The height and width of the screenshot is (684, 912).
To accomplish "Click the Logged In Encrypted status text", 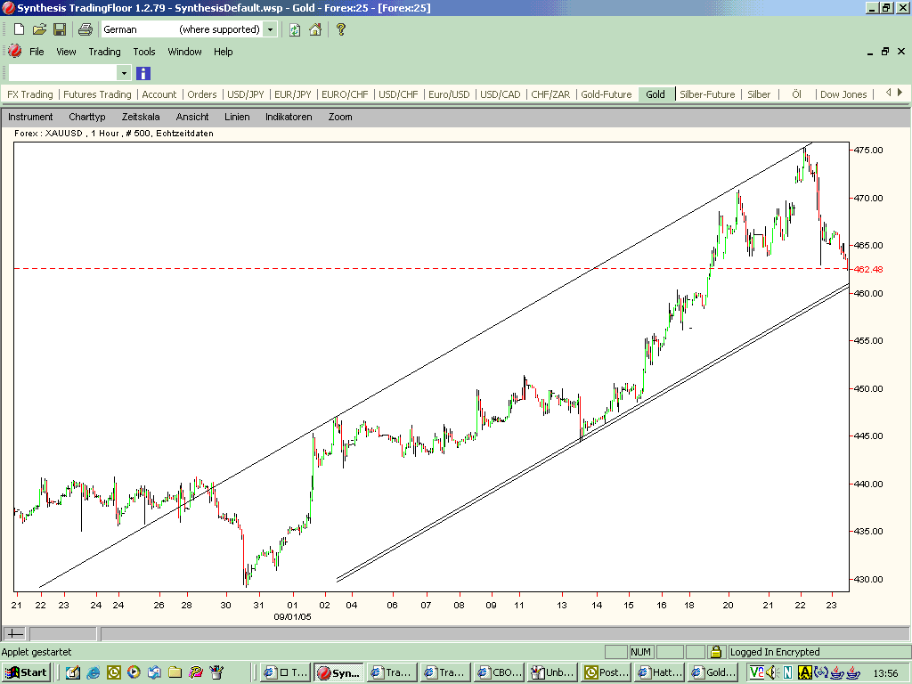I will click(x=775, y=652).
